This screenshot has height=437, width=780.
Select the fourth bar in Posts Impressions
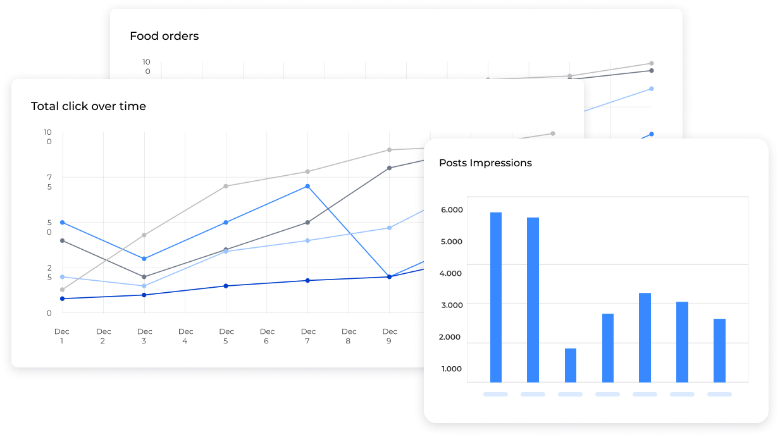608,348
